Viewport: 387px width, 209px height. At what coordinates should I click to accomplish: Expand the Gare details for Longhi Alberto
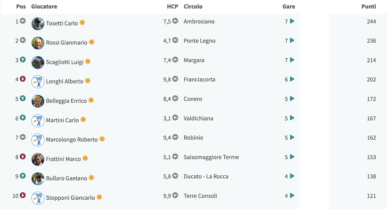pyautogui.click(x=292, y=79)
